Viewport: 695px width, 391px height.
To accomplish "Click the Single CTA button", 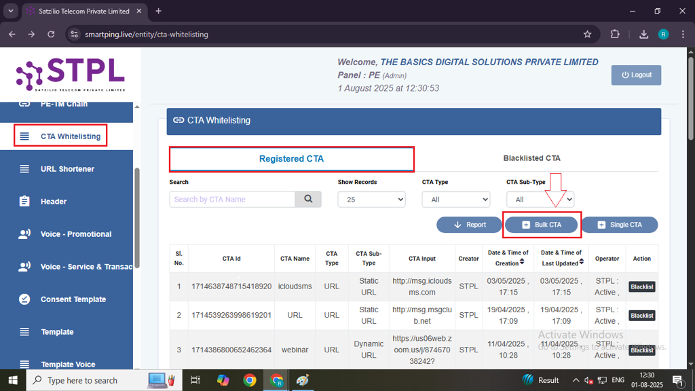I will (x=620, y=225).
